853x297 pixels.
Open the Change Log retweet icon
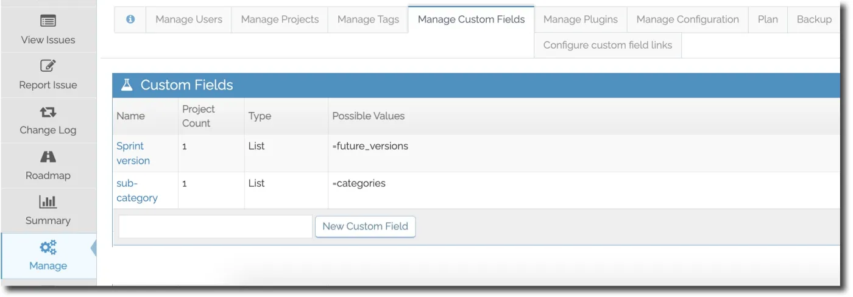tap(48, 112)
